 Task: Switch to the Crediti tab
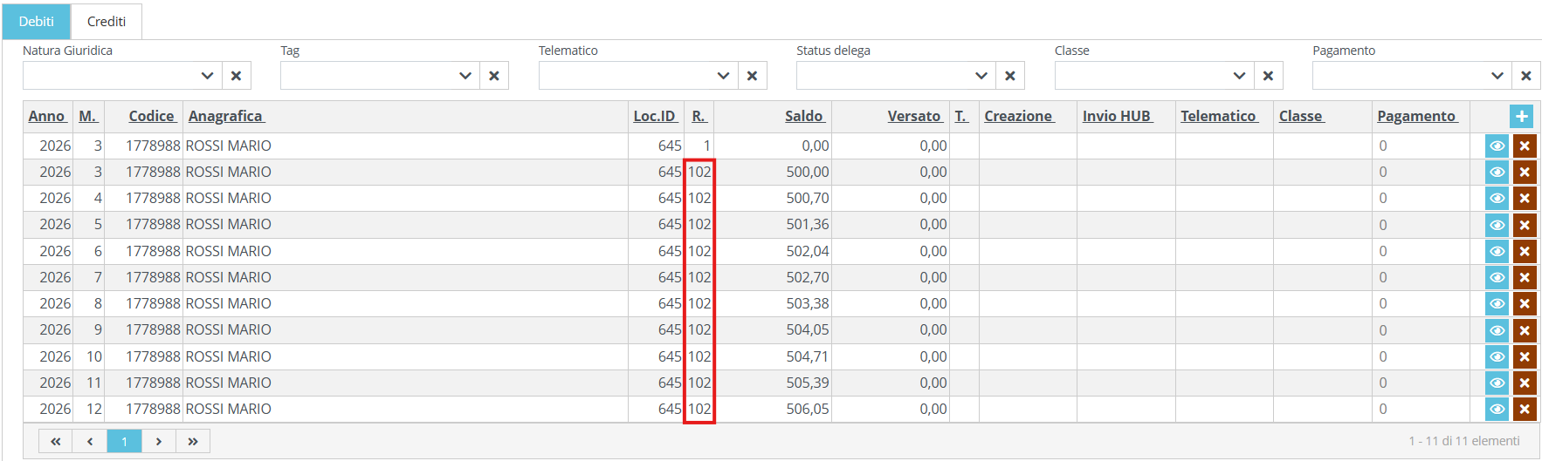[107, 22]
